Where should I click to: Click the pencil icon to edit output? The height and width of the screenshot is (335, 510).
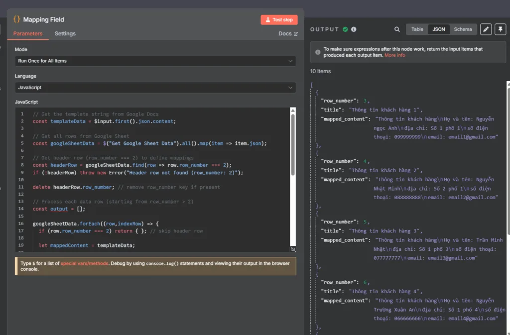pyautogui.click(x=486, y=29)
